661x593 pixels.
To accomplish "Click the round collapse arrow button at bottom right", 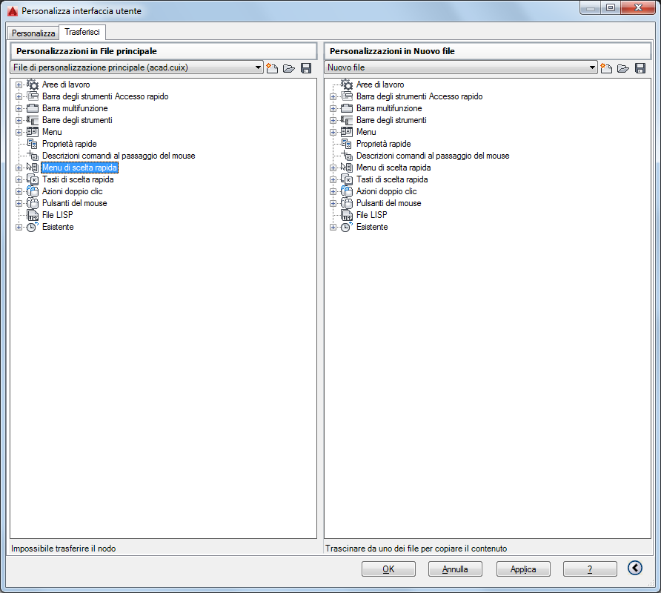I will [x=635, y=568].
